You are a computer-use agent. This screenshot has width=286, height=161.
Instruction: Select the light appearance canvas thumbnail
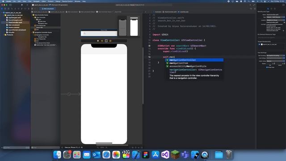(x=134, y=26)
